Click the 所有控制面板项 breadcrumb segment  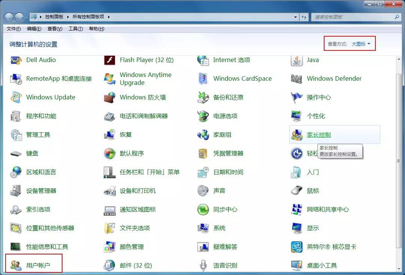[x=88, y=17]
